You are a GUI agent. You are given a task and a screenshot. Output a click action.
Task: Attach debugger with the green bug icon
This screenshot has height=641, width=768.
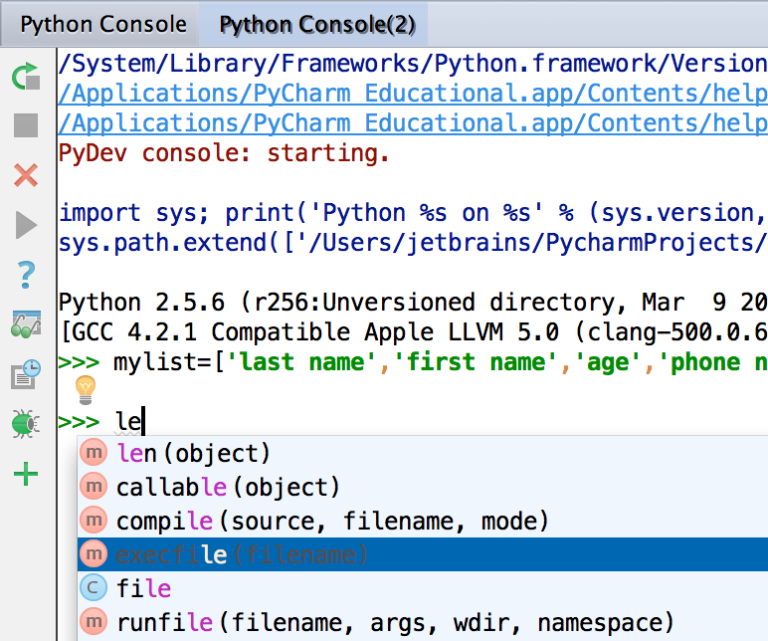(25, 423)
